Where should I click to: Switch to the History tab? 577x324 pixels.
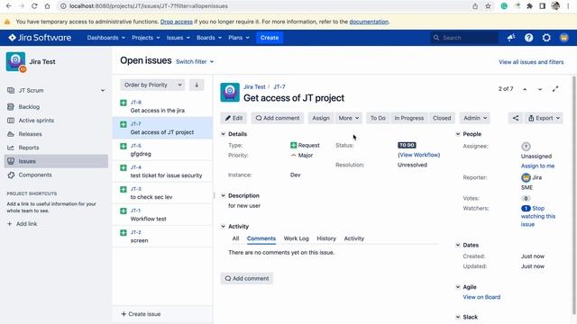click(326, 238)
